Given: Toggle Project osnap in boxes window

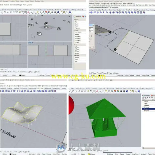Looking at the screenshot, I should (31, 72).
